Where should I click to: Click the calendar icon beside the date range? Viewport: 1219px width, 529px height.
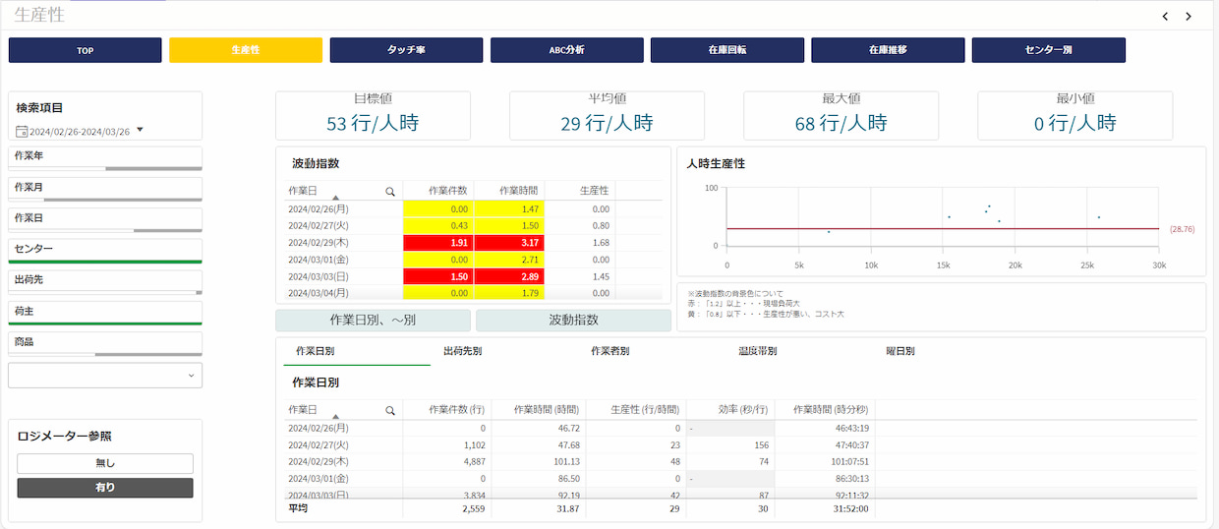(x=22, y=131)
